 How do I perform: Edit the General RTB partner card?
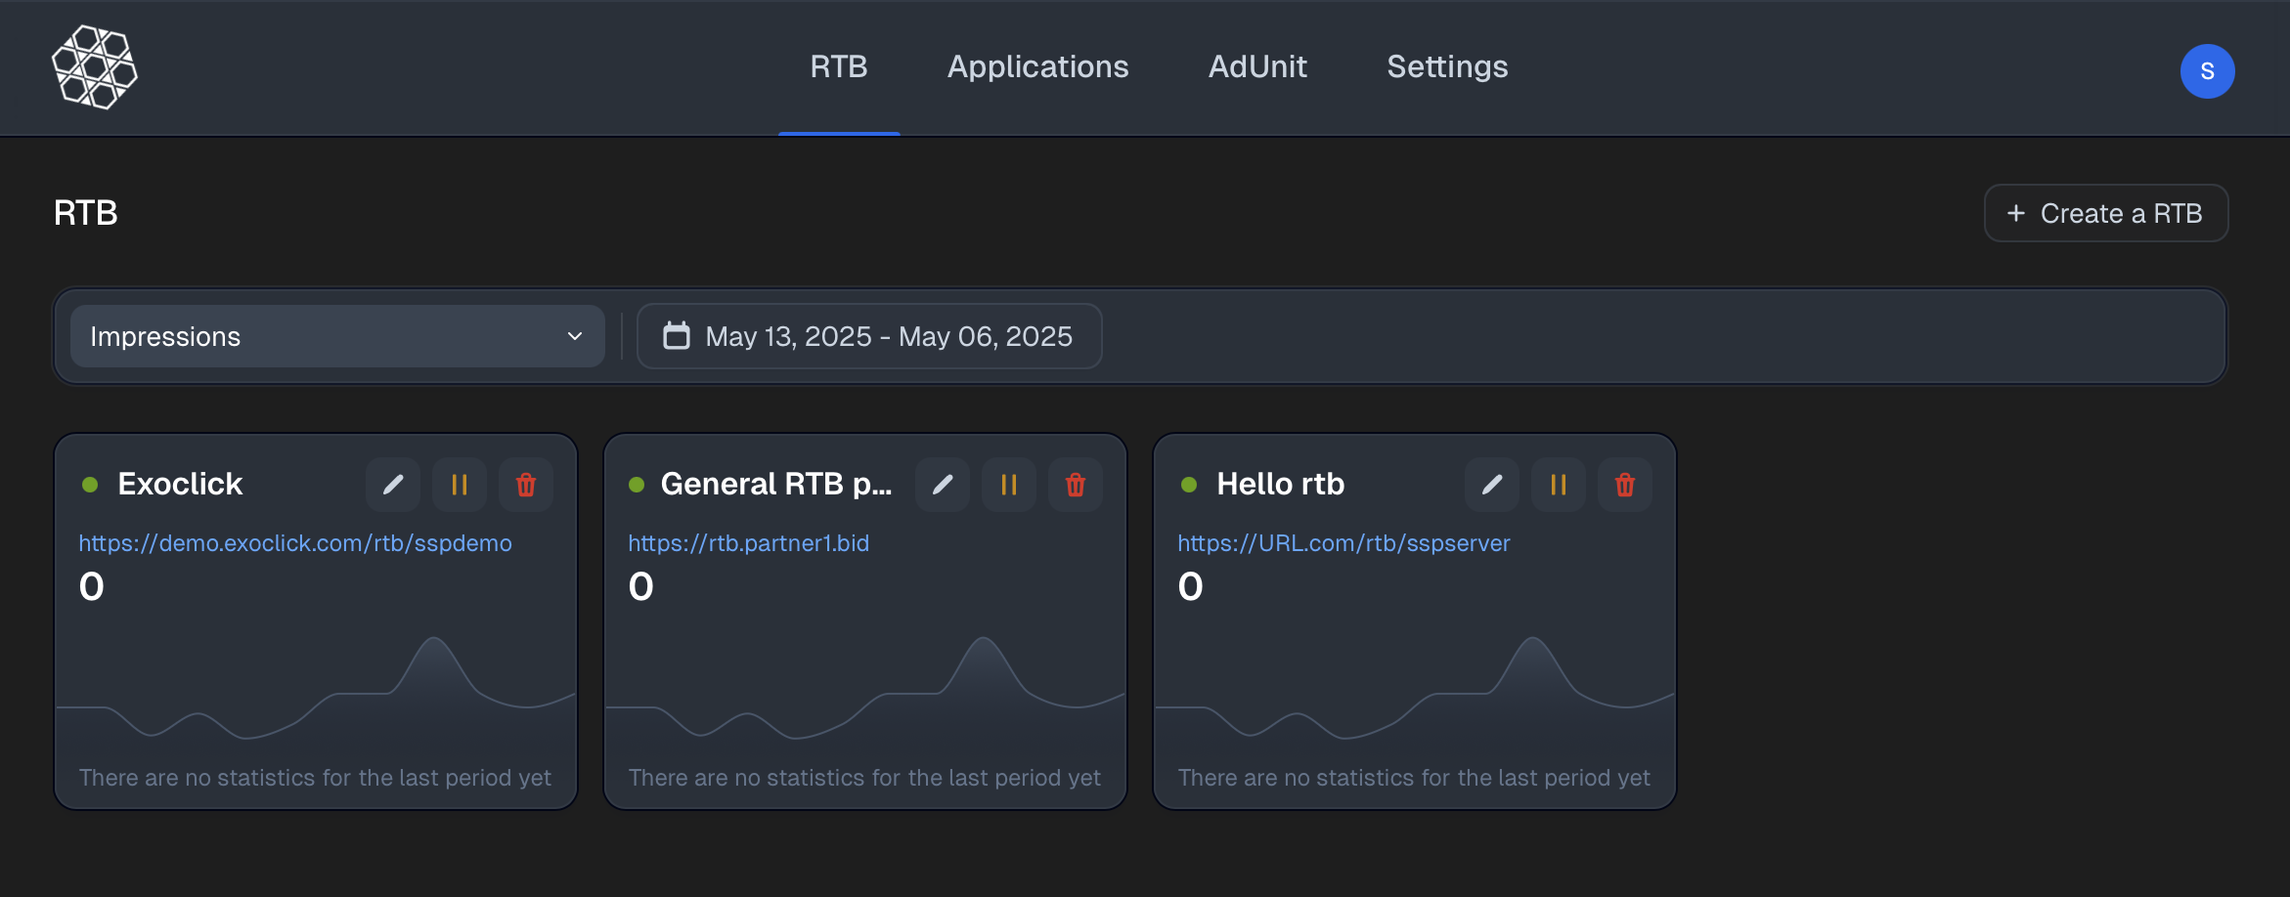[x=943, y=485]
